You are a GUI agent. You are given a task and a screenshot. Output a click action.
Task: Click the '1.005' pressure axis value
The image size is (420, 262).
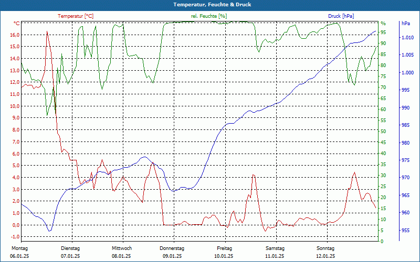coord(407,55)
